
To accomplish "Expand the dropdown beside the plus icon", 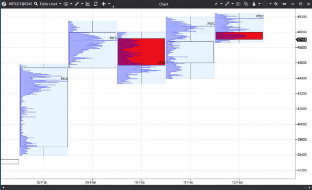I will (x=109, y=4).
